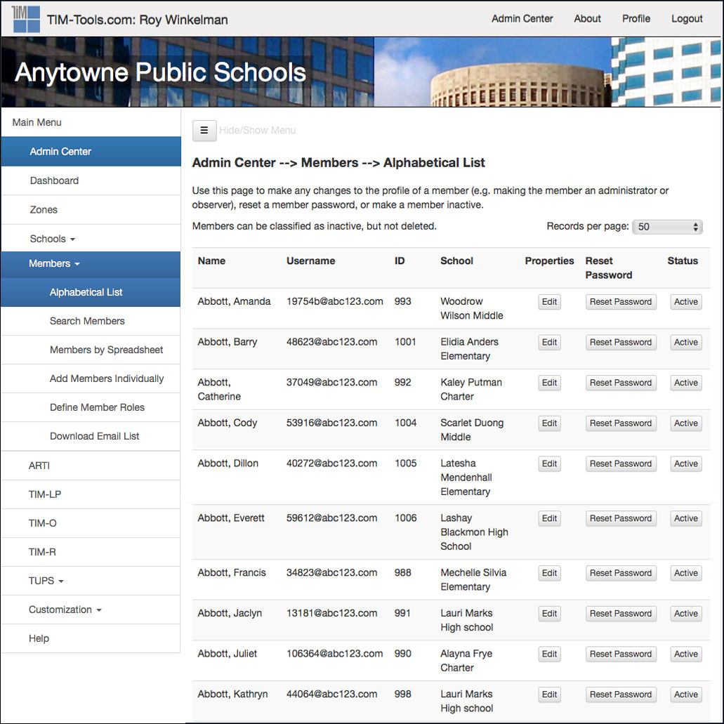Click the TIM-Tools.com: Roy Winkelman title
Screen dimensions: 724x724
coord(137,20)
